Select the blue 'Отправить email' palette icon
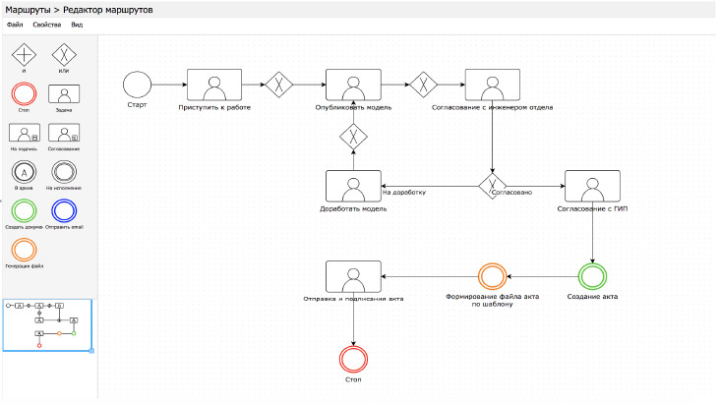719x403 pixels. click(x=64, y=211)
